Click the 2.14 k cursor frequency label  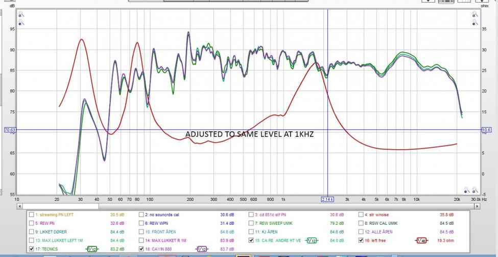pyautogui.click(x=327, y=199)
